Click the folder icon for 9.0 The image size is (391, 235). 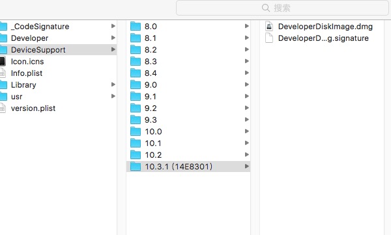[136, 84]
